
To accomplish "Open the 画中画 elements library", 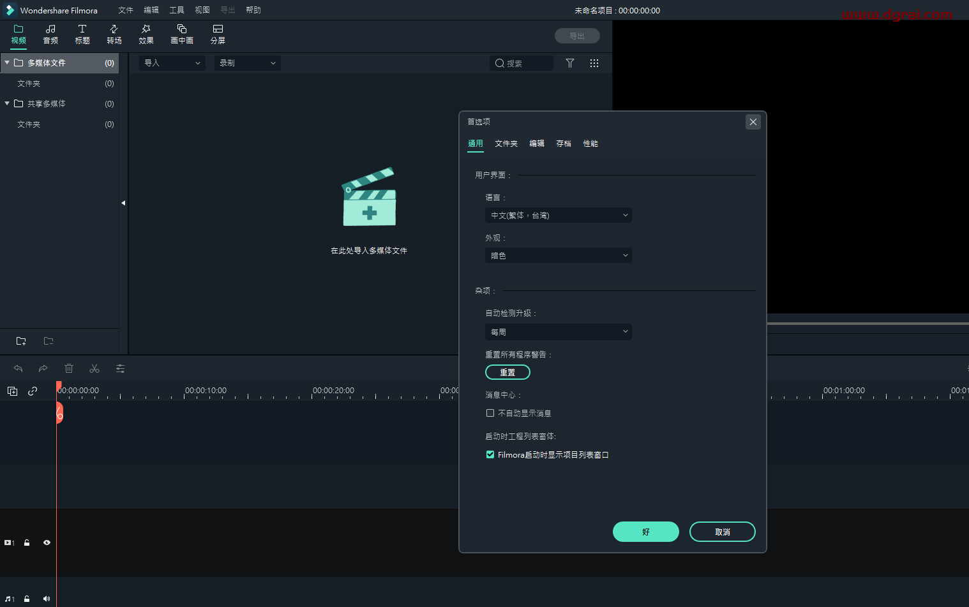I will click(x=182, y=34).
